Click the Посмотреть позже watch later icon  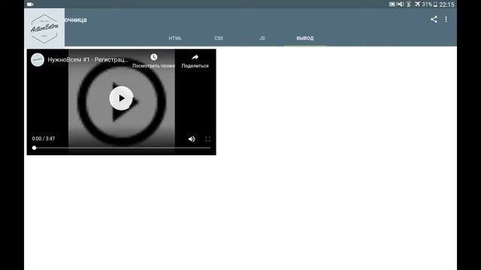click(x=153, y=57)
